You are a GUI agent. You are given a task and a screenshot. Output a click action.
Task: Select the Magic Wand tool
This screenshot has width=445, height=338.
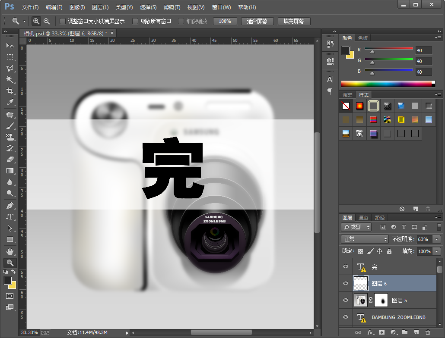[10, 80]
